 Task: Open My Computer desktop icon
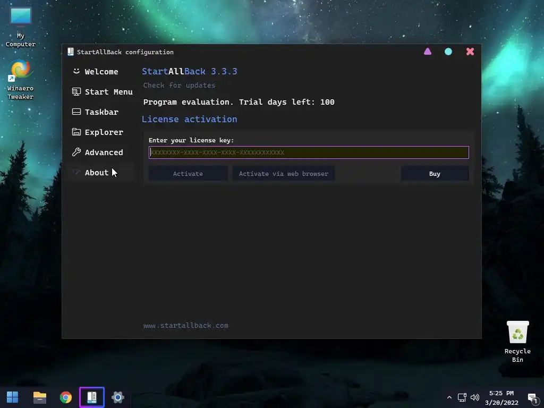pyautogui.click(x=21, y=27)
